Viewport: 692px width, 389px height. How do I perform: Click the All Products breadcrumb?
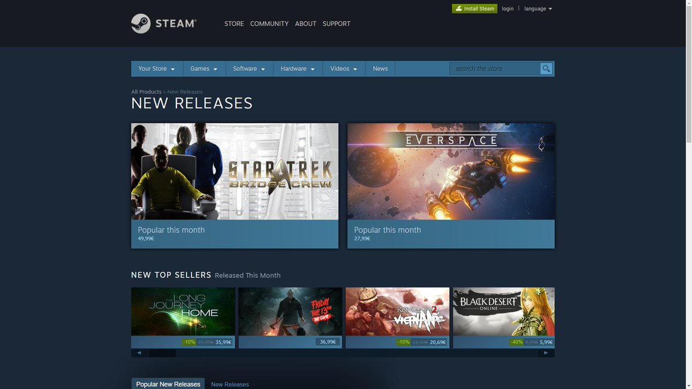(146, 92)
